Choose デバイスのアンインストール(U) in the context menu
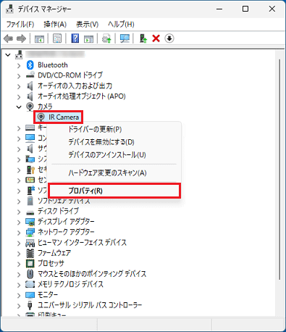 [114, 155]
